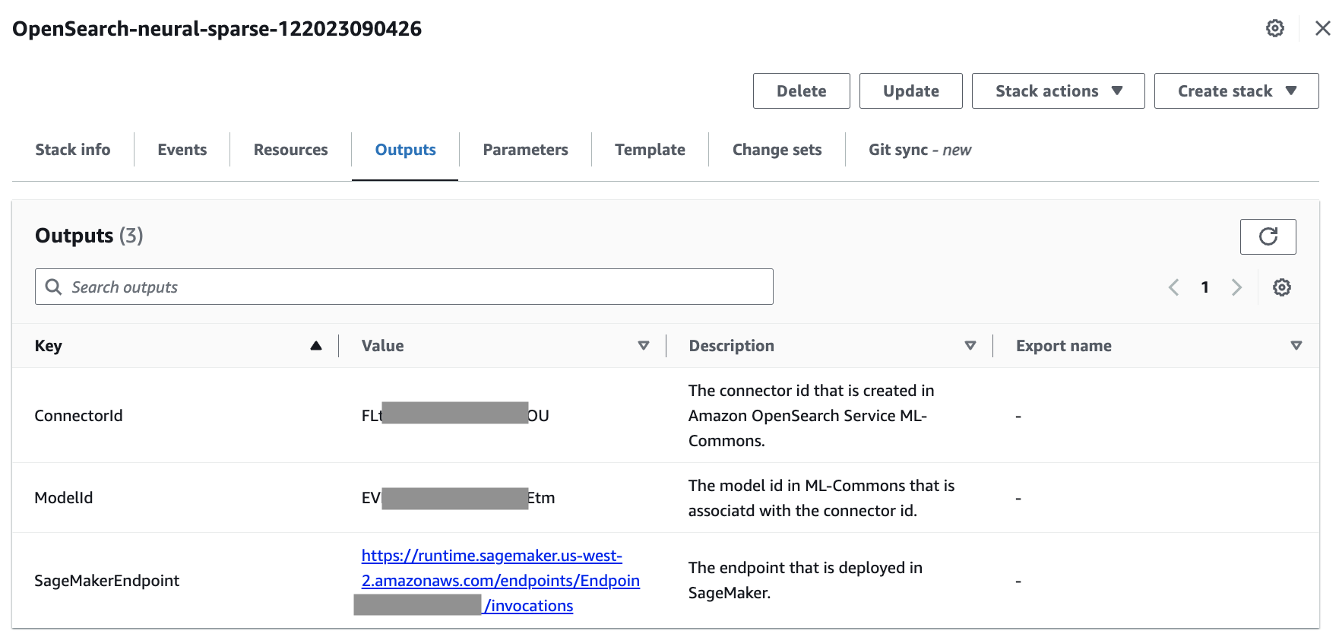The width and height of the screenshot is (1339, 634).
Task: Switch to Change sets tab
Action: tap(777, 150)
